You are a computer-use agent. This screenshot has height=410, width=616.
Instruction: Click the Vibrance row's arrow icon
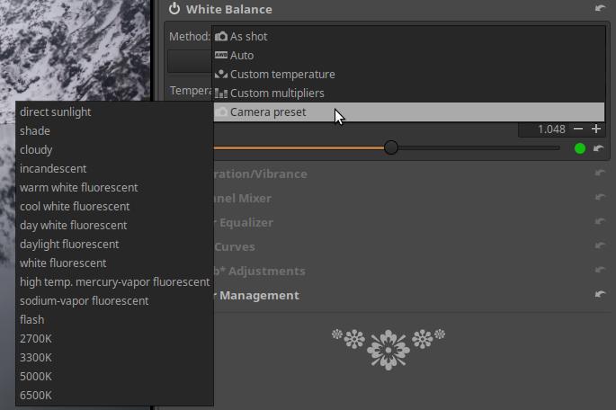point(600,174)
